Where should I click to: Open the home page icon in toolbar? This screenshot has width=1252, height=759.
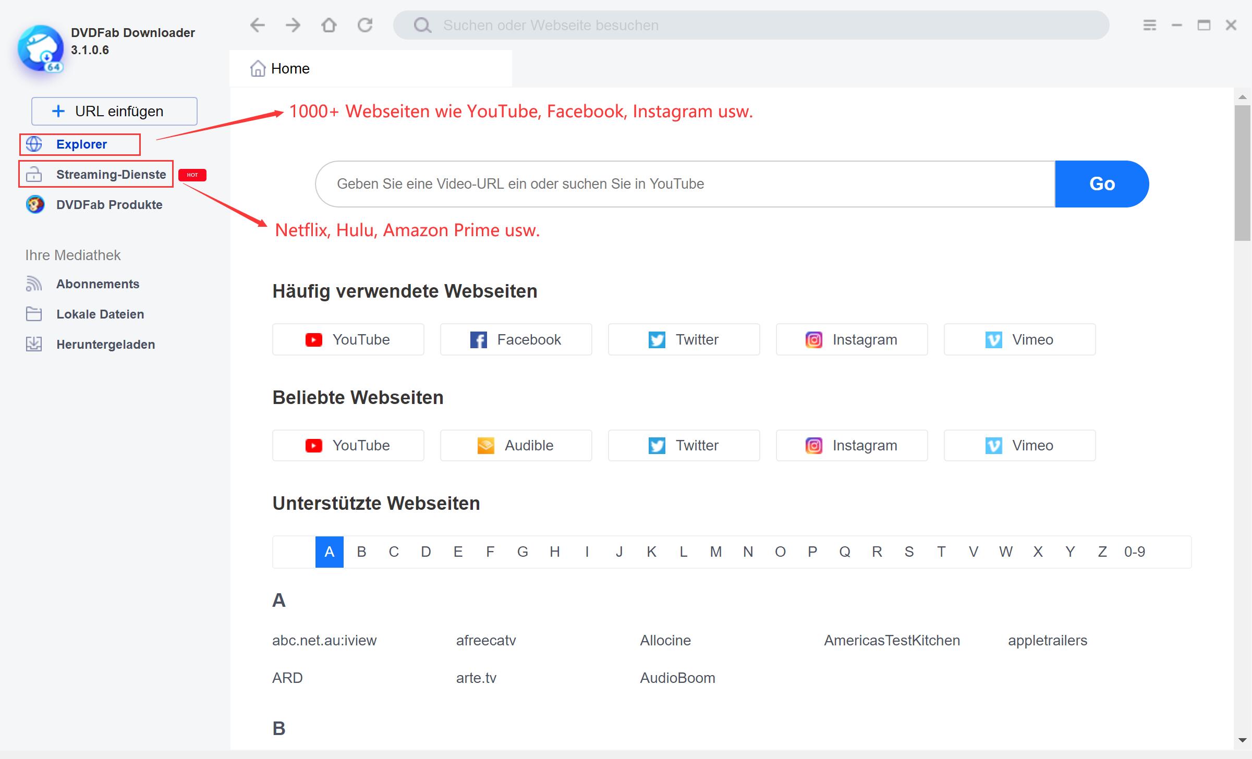click(x=329, y=25)
